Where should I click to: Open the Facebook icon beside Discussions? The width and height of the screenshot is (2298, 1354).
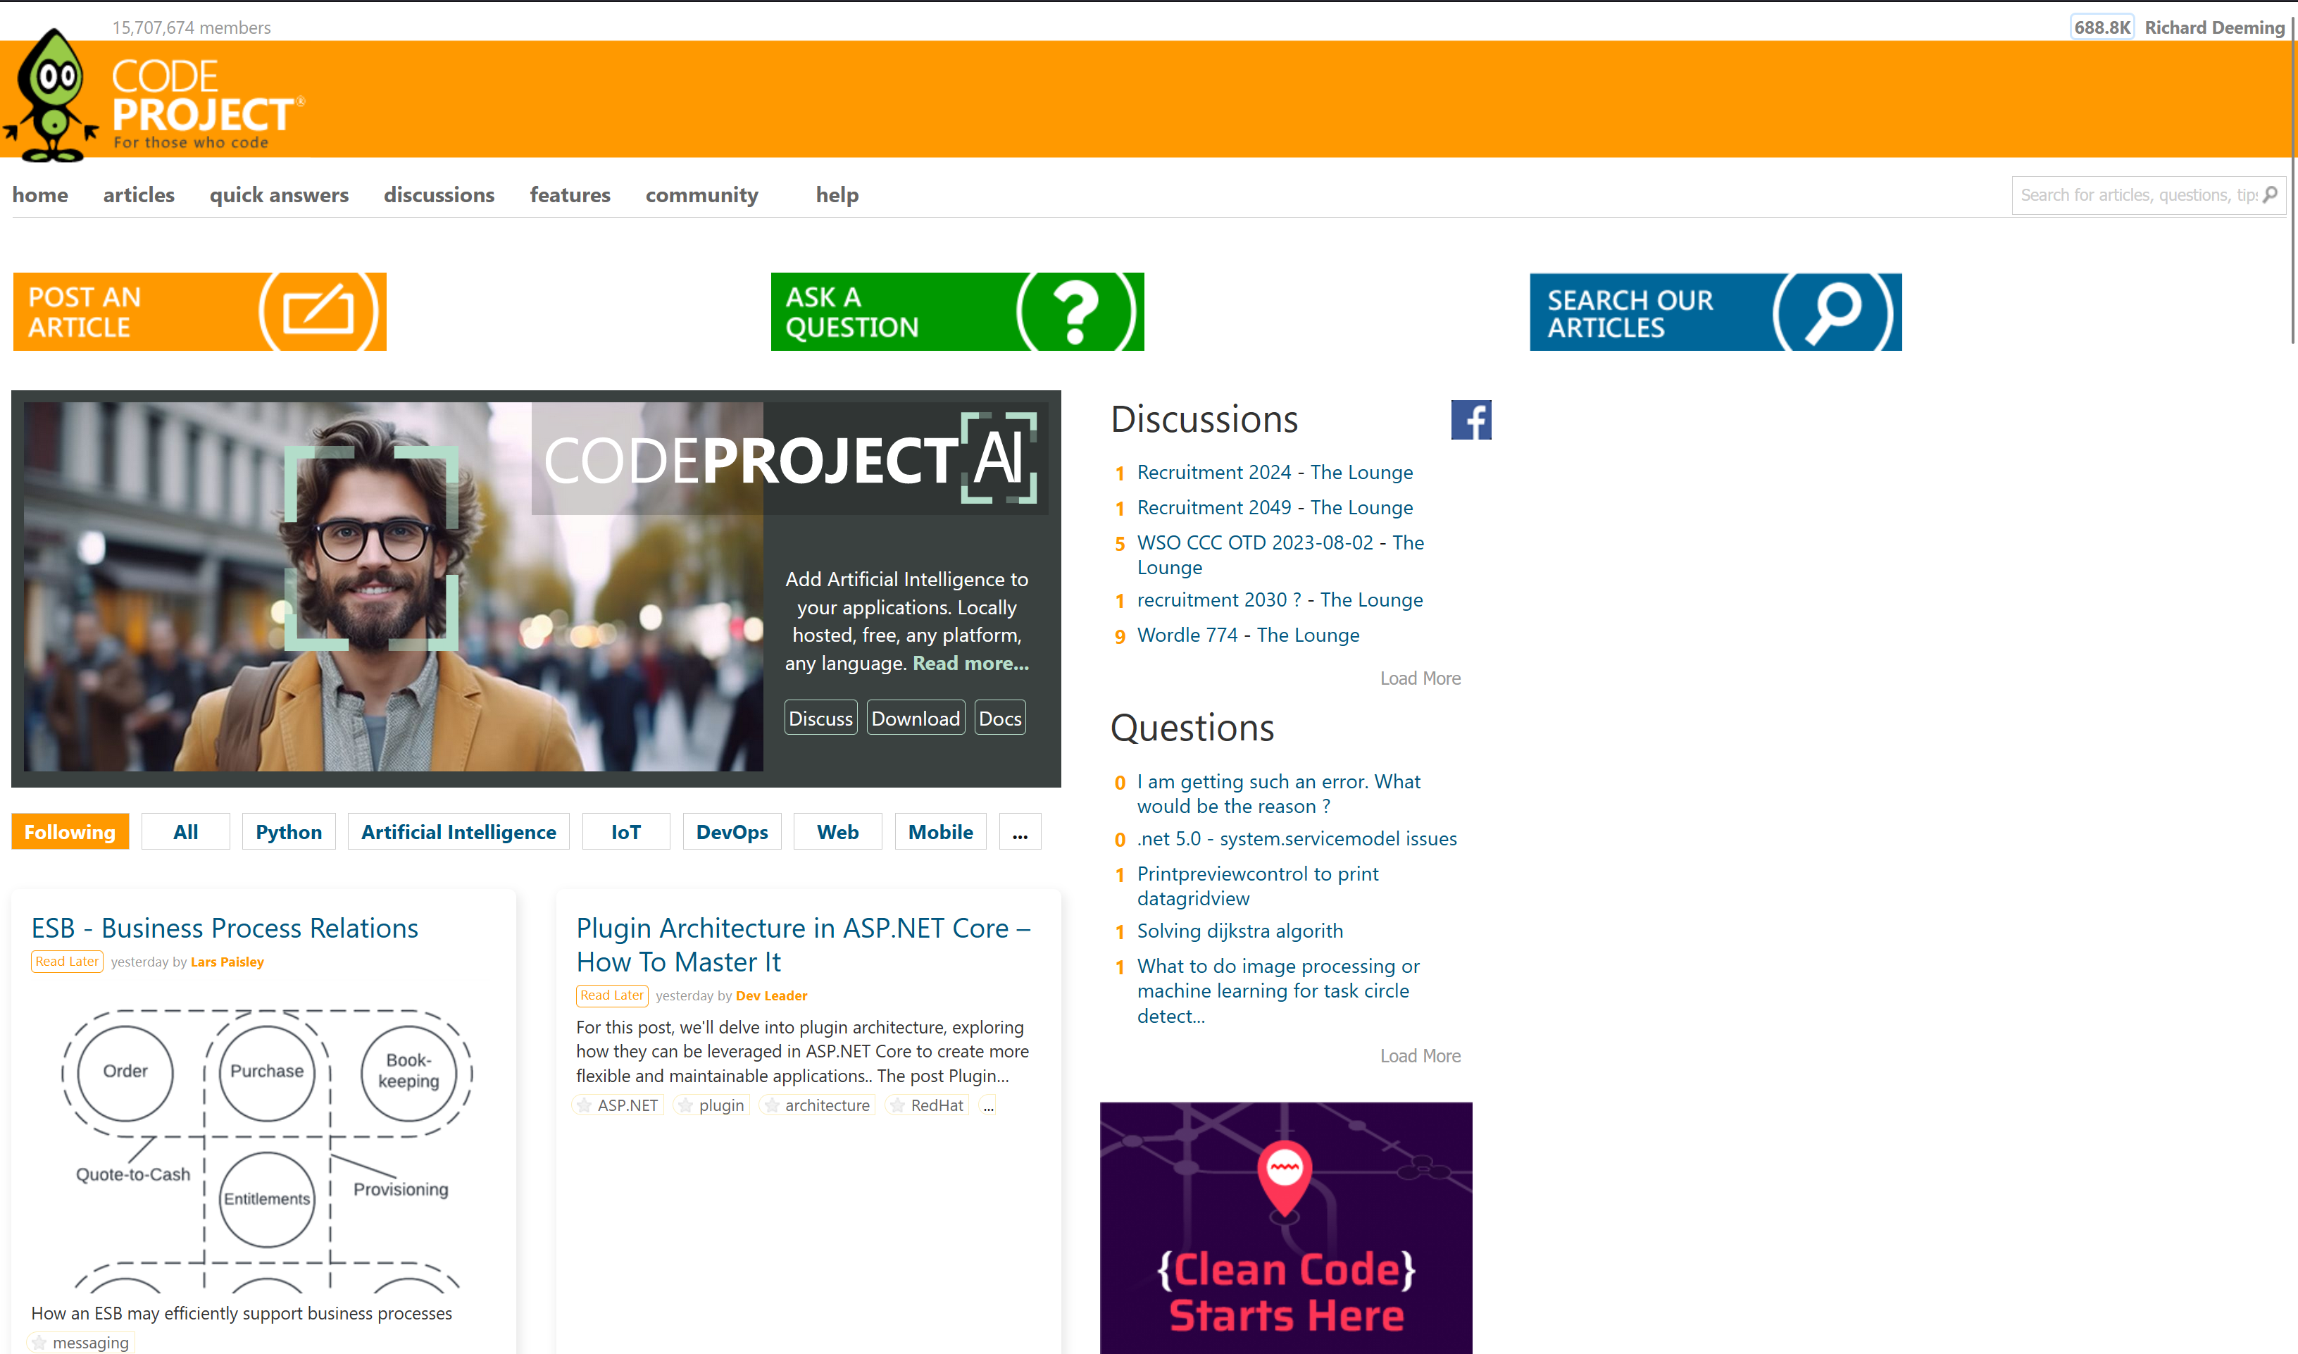click(1470, 420)
